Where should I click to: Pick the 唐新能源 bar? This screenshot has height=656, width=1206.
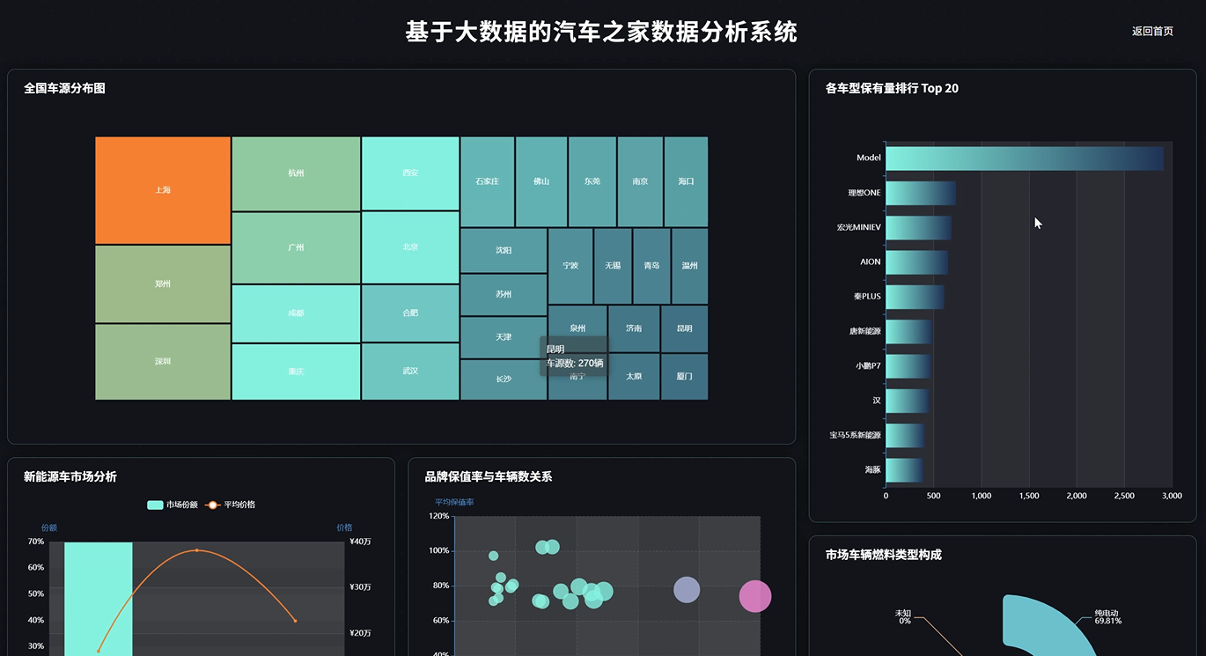tap(908, 331)
